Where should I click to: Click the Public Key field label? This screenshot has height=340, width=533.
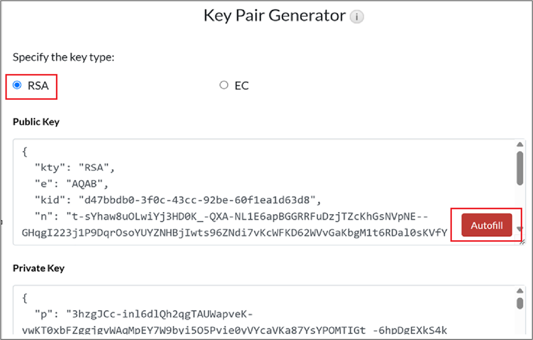click(36, 122)
